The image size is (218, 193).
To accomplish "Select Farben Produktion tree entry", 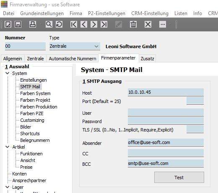I will [x=39, y=107].
